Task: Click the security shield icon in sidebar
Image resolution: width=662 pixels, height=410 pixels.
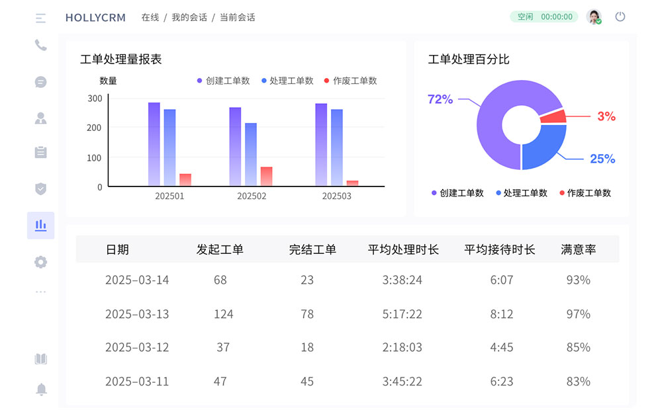Action: click(x=40, y=188)
